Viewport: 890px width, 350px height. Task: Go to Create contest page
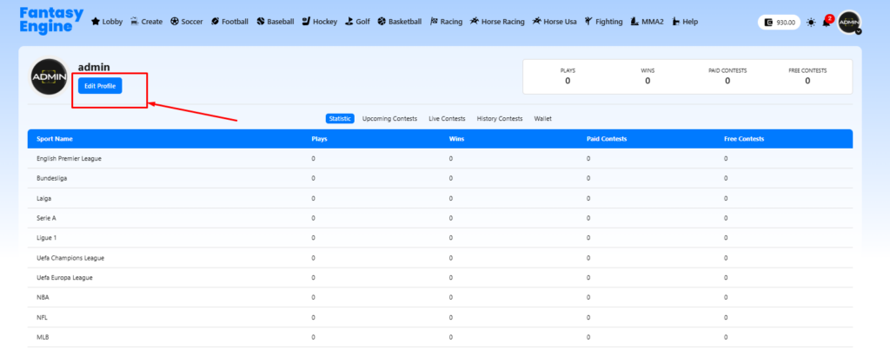(x=146, y=21)
